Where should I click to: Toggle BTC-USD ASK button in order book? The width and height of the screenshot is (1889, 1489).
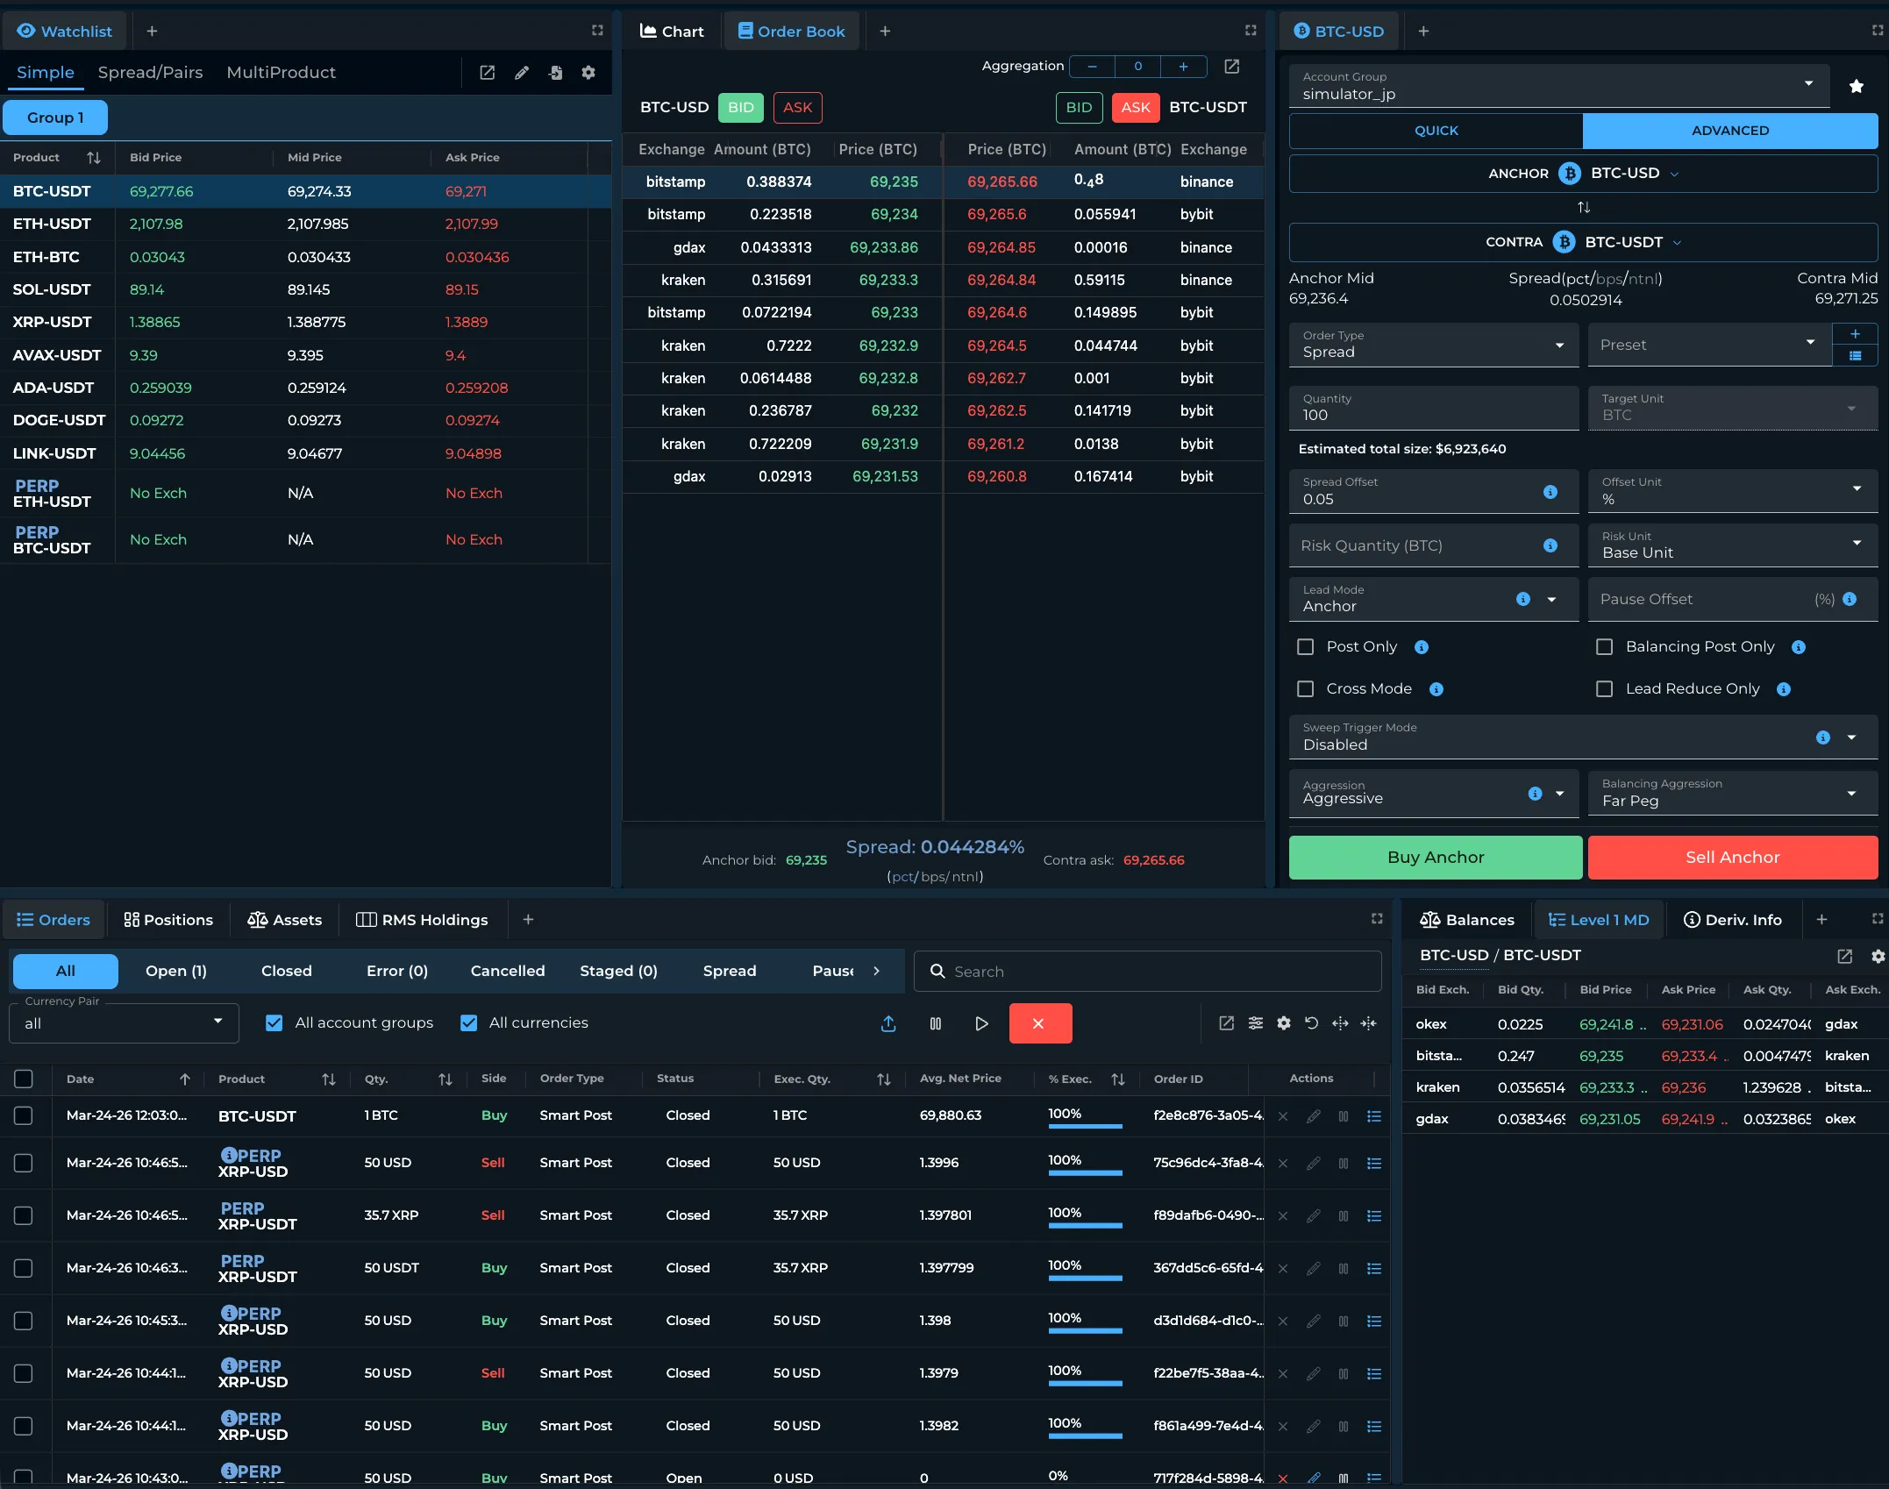tap(797, 108)
